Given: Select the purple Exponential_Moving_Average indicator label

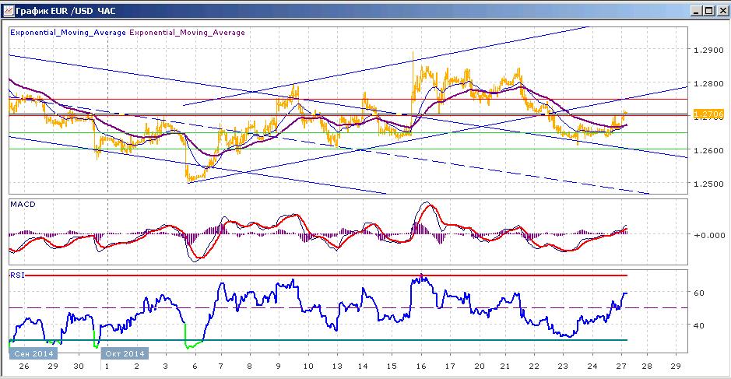Looking at the screenshot, I should 187,33.
